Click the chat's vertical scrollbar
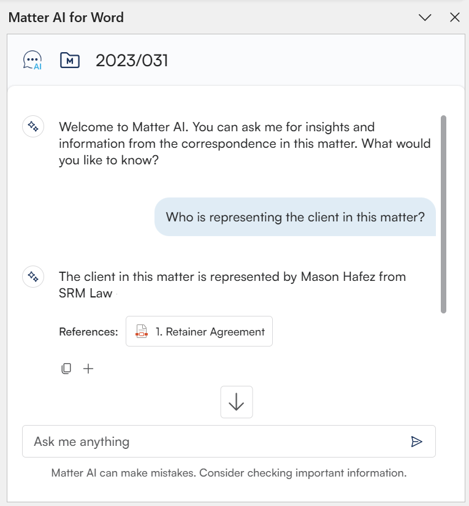This screenshot has height=506, width=469. pyautogui.click(x=443, y=215)
